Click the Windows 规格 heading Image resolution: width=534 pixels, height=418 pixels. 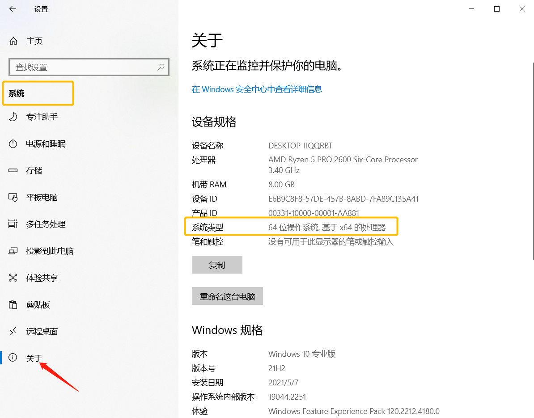click(227, 330)
